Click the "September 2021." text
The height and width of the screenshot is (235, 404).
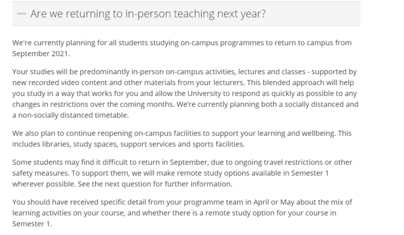pos(41,54)
